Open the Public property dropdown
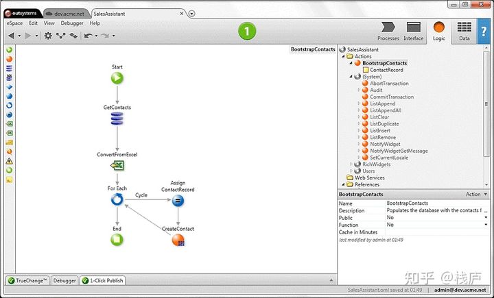This screenshot has height=298, width=494. (486, 217)
